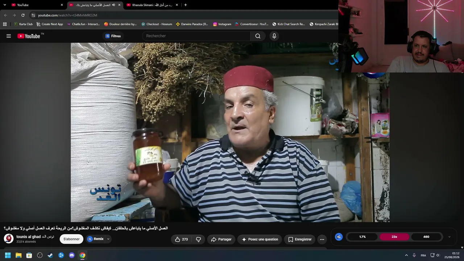Expand the IQ stats panel chevron
Screen dimensions: 464x261
pos(449,237)
